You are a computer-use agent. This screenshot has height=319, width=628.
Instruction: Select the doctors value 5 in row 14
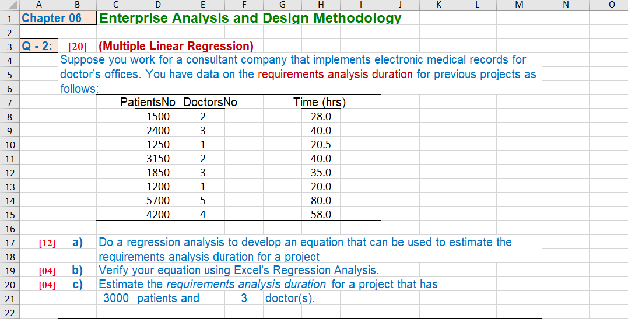point(203,201)
